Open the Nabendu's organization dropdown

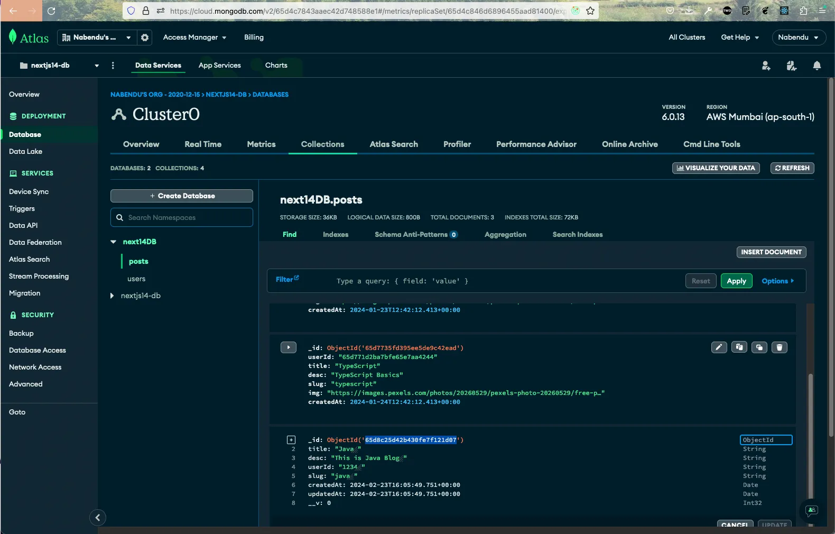tap(97, 38)
